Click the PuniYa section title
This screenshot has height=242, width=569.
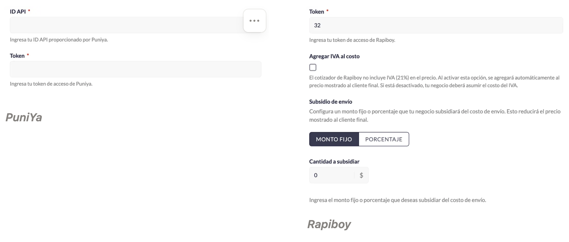pyautogui.click(x=24, y=118)
